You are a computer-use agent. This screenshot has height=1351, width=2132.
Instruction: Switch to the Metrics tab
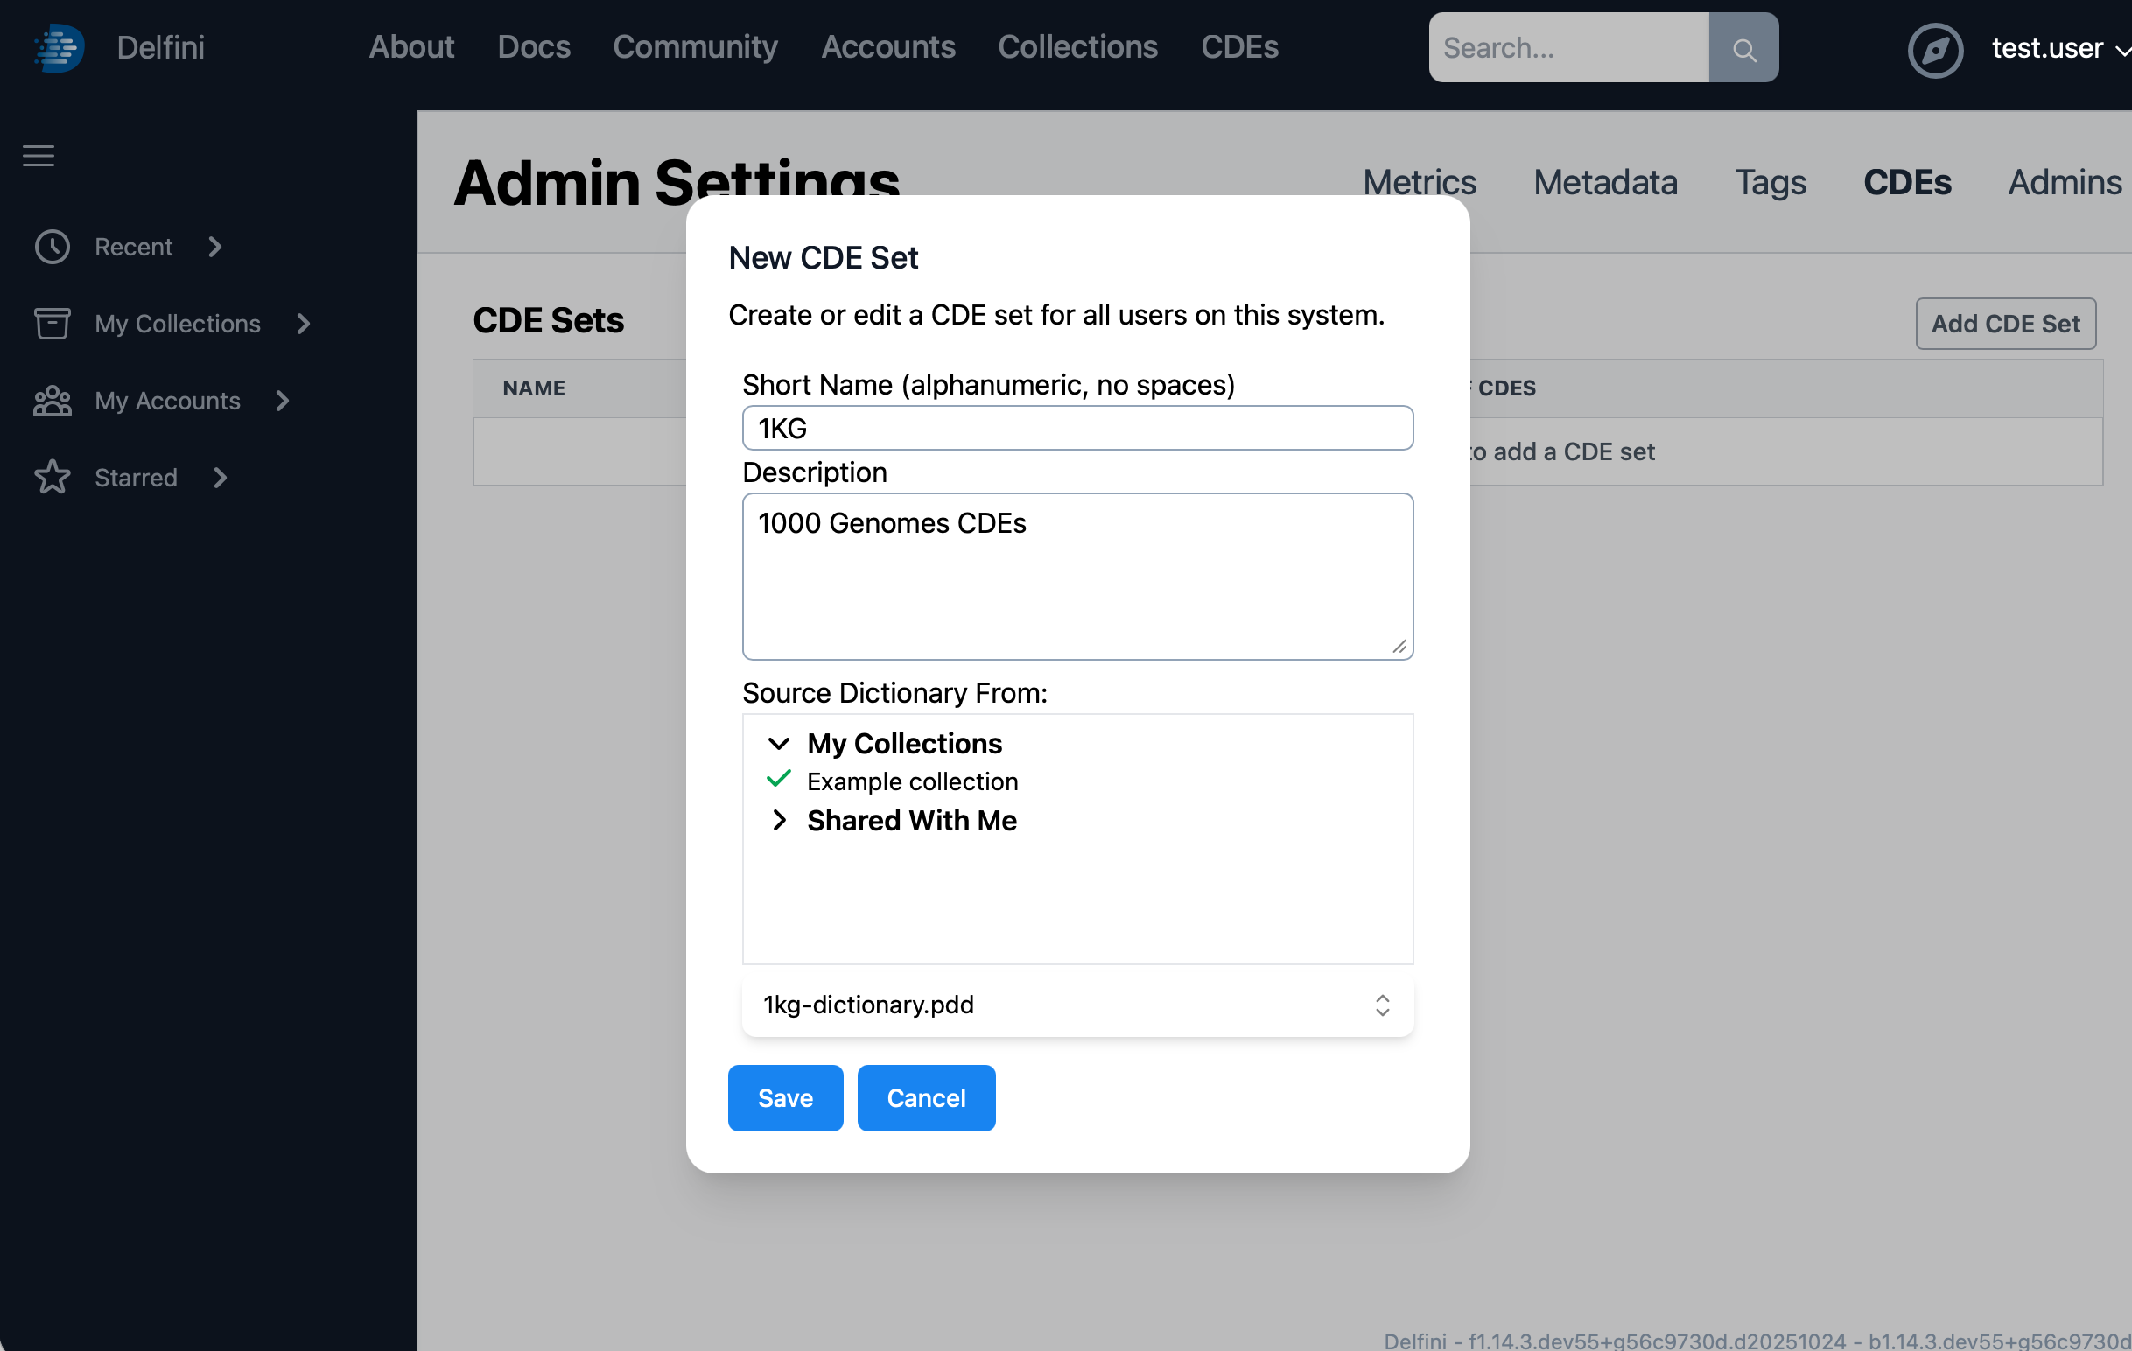(x=1420, y=182)
